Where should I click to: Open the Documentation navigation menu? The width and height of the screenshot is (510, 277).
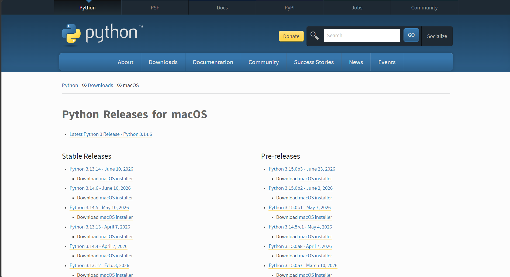213,62
